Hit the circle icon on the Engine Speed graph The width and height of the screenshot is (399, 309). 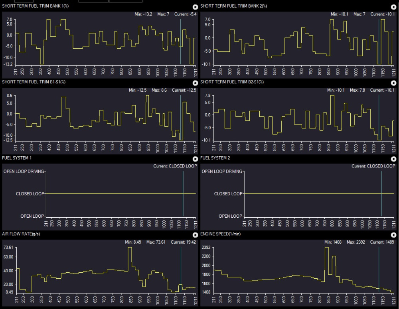(393, 235)
